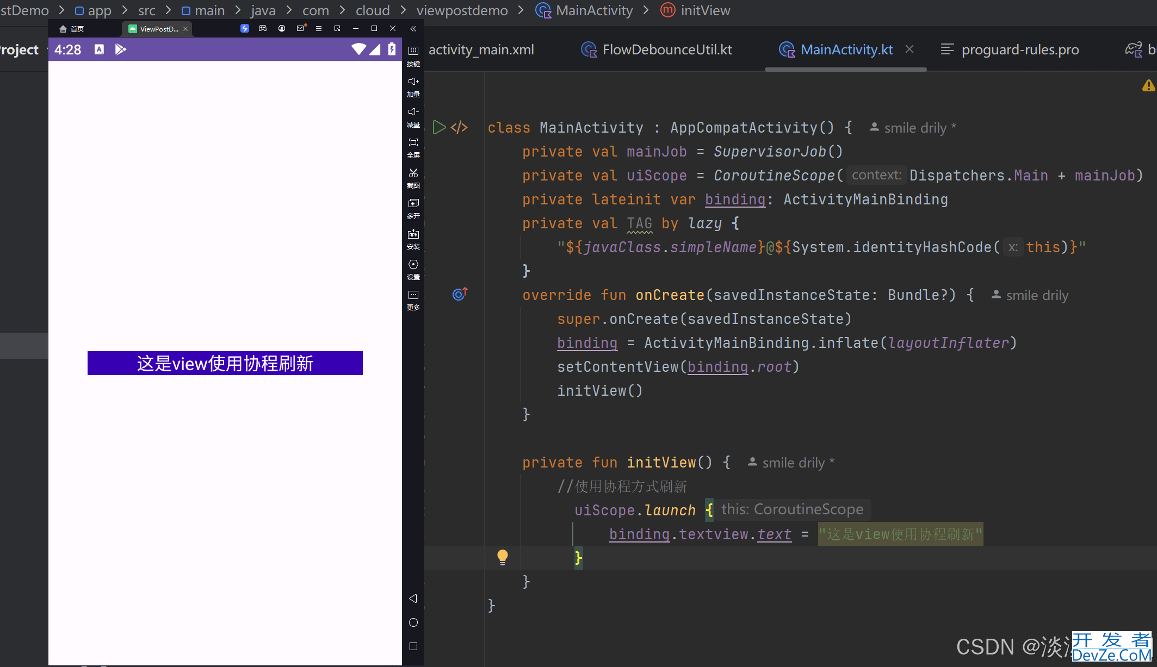Click 减量 volume down button
This screenshot has height=667, width=1157.
point(413,117)
